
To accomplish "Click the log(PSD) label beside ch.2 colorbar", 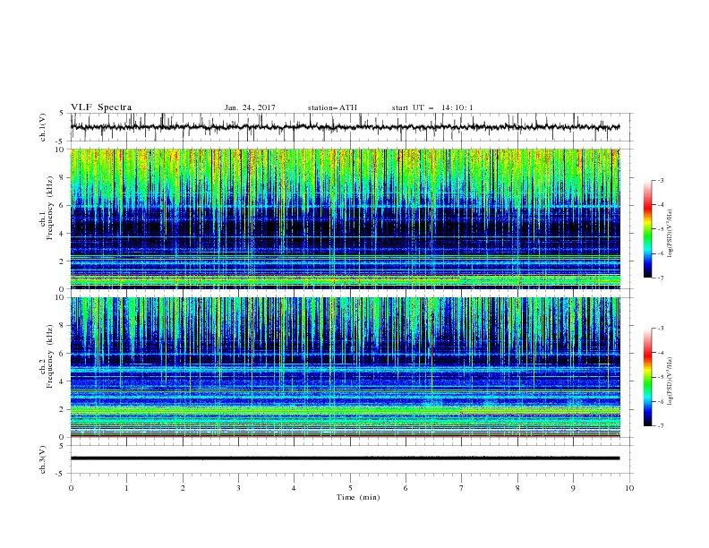I will (x=671, y=381).
